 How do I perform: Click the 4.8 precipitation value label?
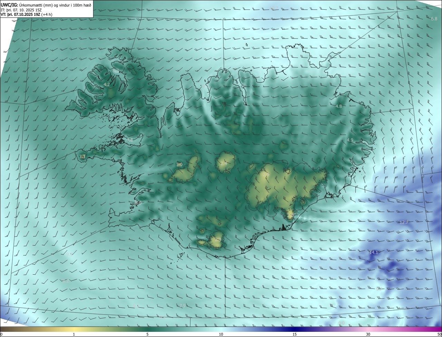pyautogui.click(x=339, y=106)
